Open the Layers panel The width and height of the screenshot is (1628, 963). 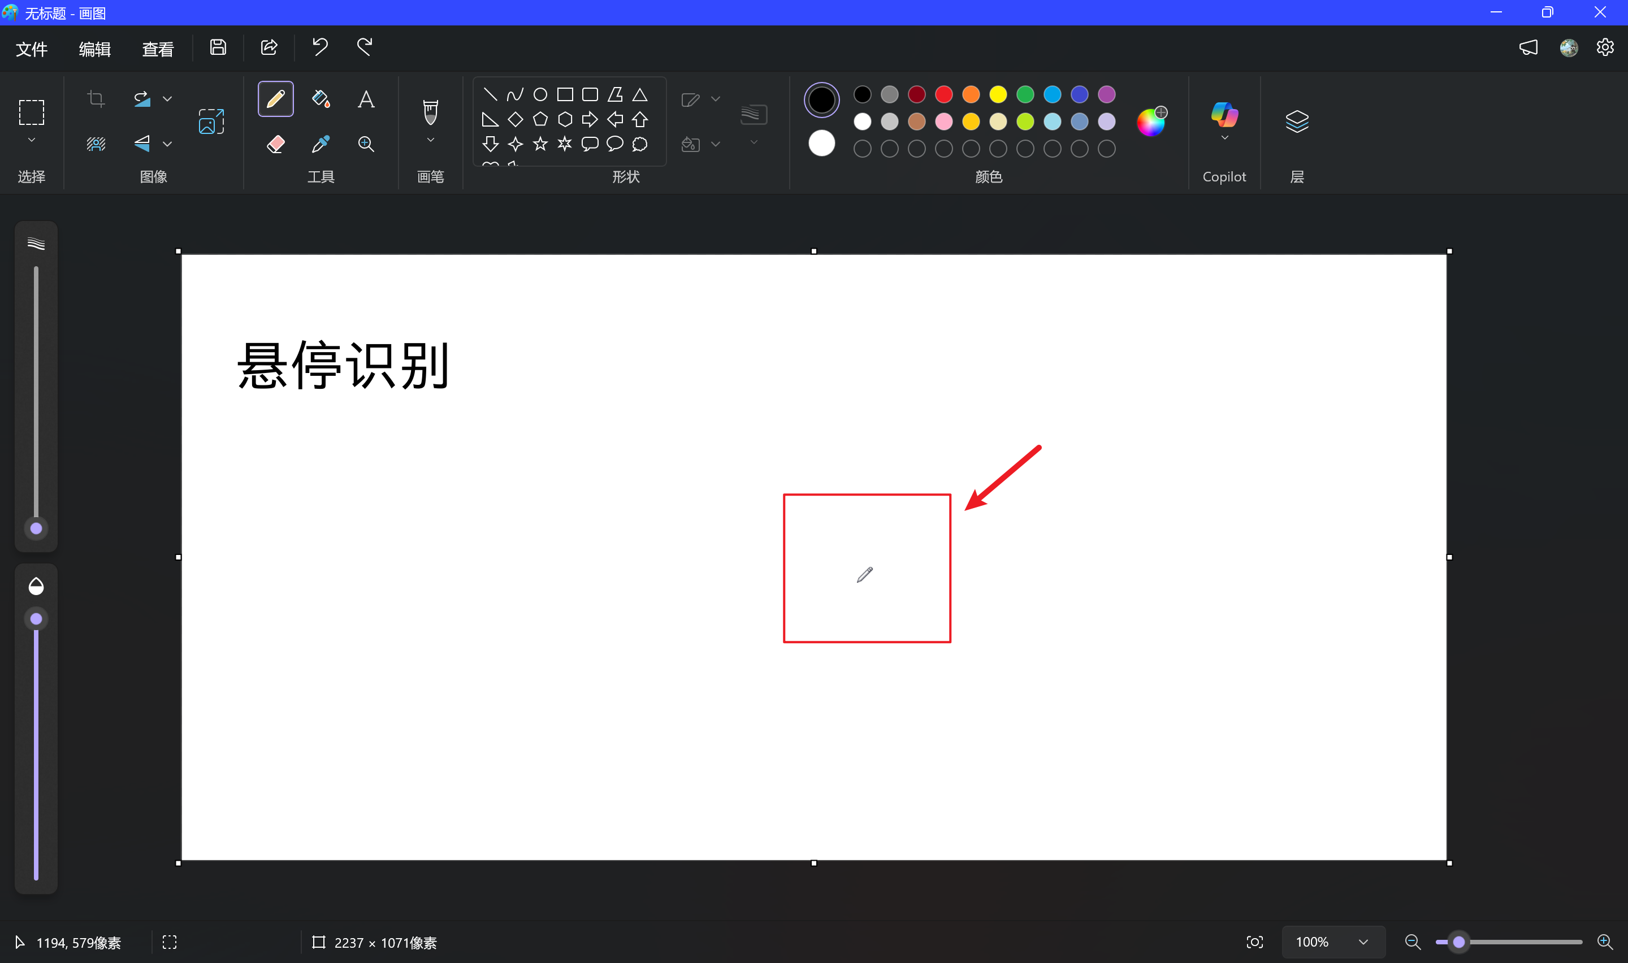tap(1296, 122)
